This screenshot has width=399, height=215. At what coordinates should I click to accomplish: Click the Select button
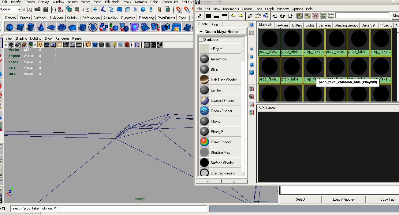coord(300,199)
